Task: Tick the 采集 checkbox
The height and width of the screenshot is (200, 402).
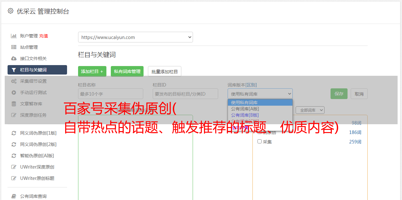Action: 259,142
